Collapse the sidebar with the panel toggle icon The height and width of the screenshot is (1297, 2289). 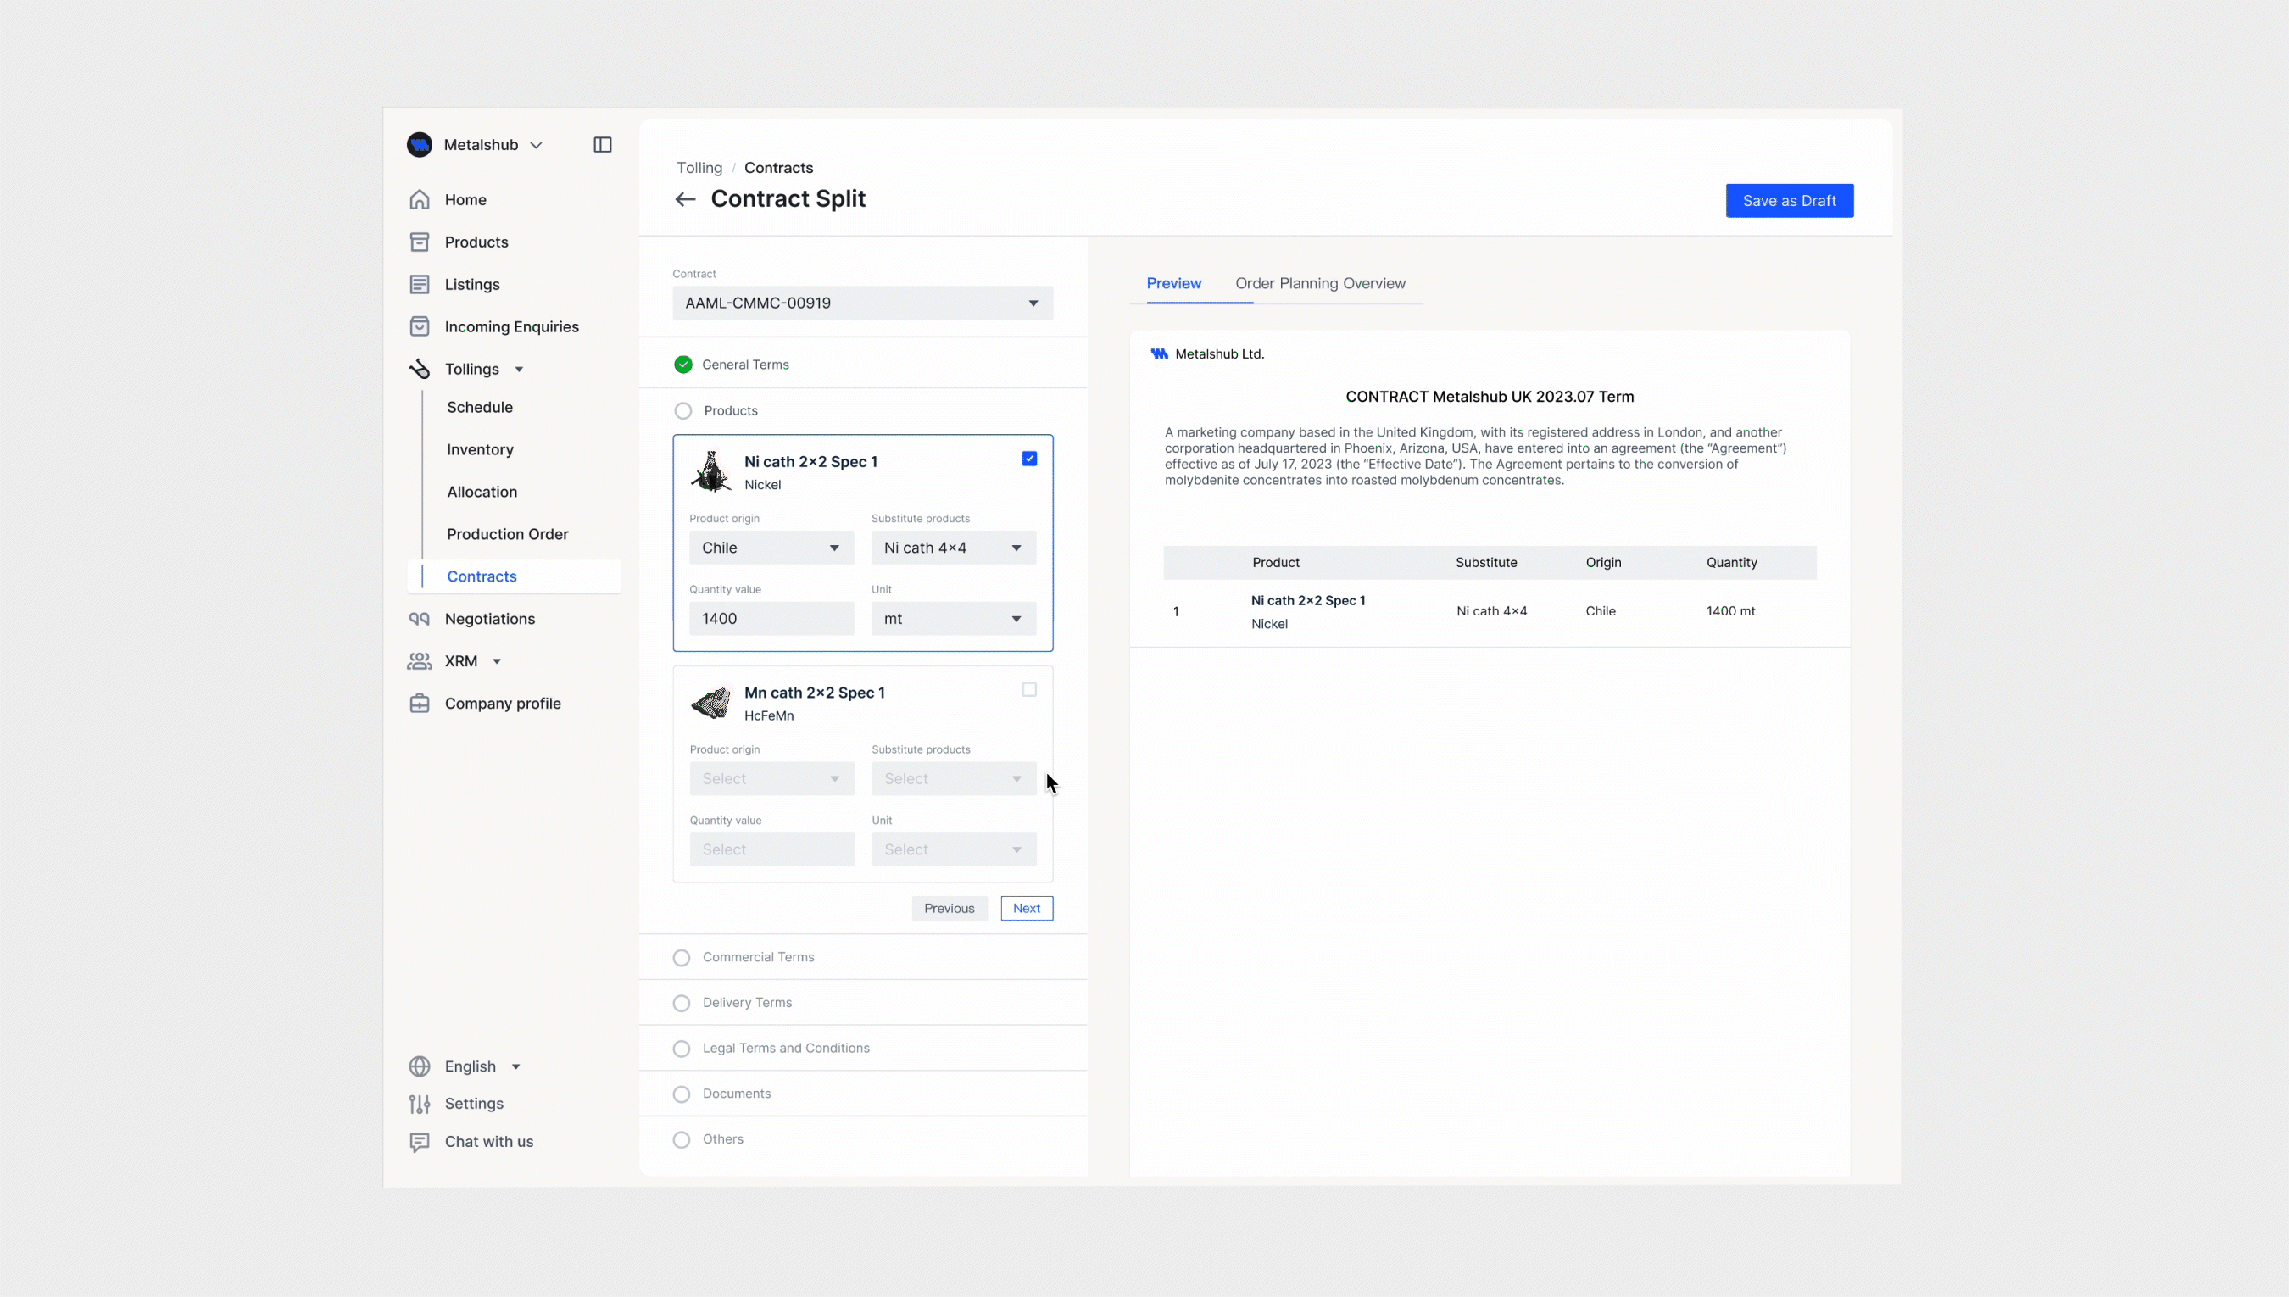tap(602, 144)
